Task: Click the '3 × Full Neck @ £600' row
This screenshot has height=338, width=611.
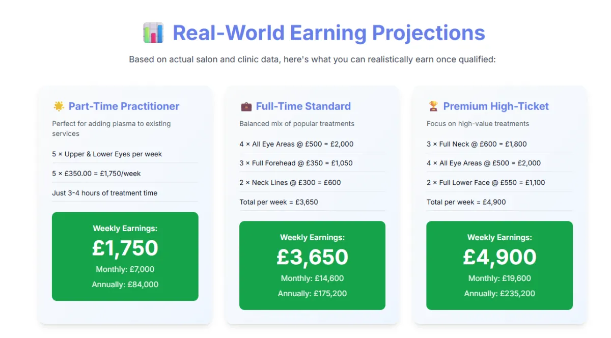Action: tap(477, 144)
